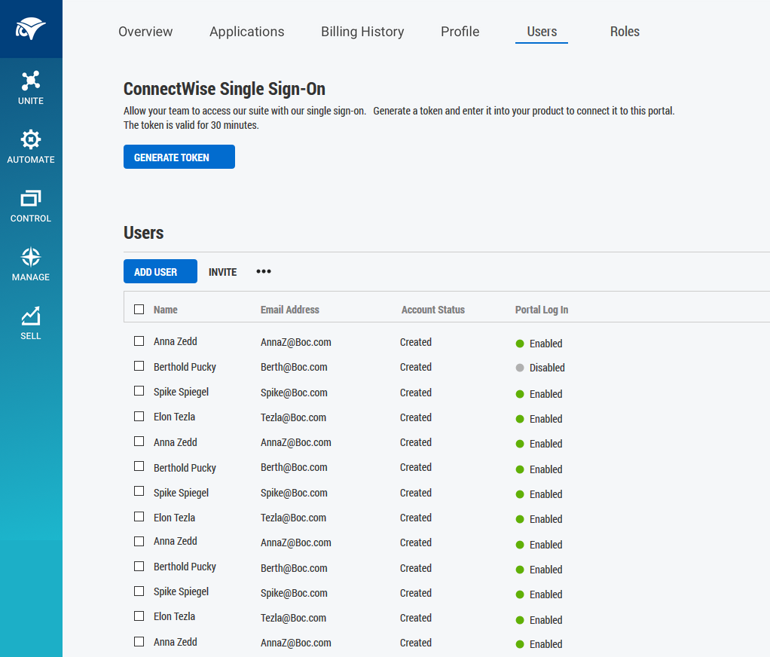Click the Invite button
Viewport: 770px width, 657px height.
click(x=222, y=272)
